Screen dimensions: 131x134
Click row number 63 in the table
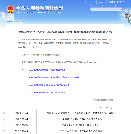[4, 119]
